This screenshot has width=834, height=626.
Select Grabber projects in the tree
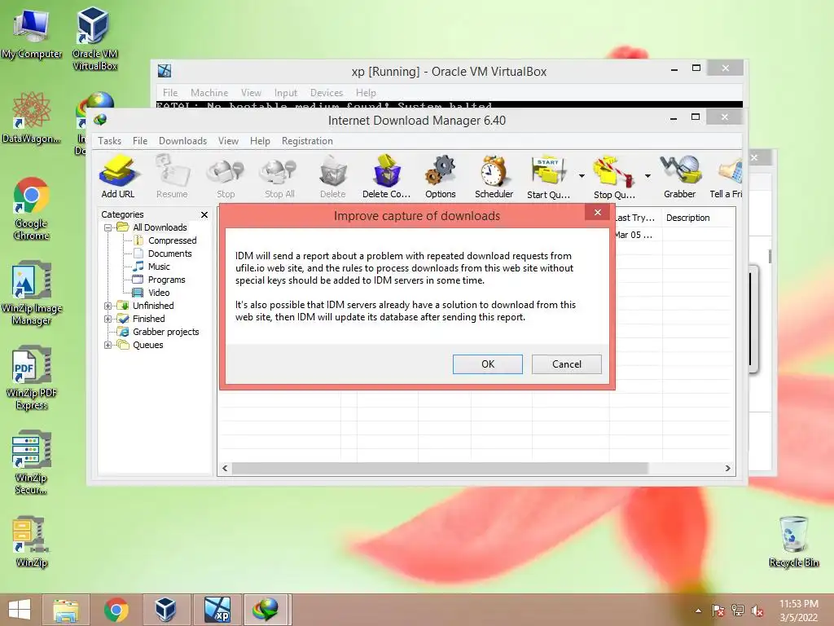[165, 333]
